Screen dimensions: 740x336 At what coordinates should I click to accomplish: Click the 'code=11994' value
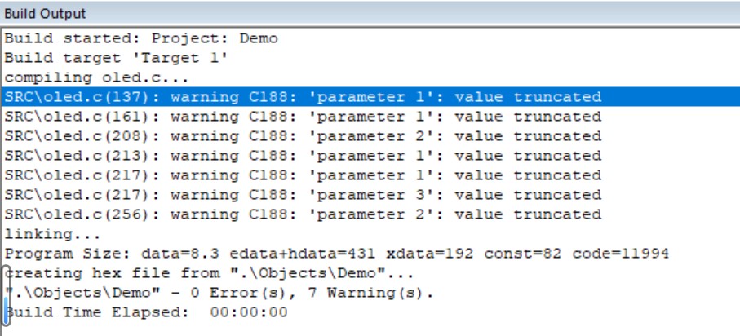620,254
